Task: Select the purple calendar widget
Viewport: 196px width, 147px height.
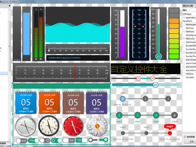Action: click(96, 102)
